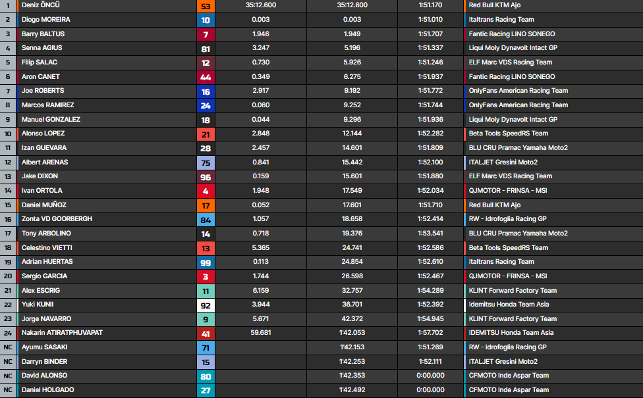Click ELF Marc VDS team beside Filip Salac
This screenshot has height=398, width=643.
pos(510,62)
